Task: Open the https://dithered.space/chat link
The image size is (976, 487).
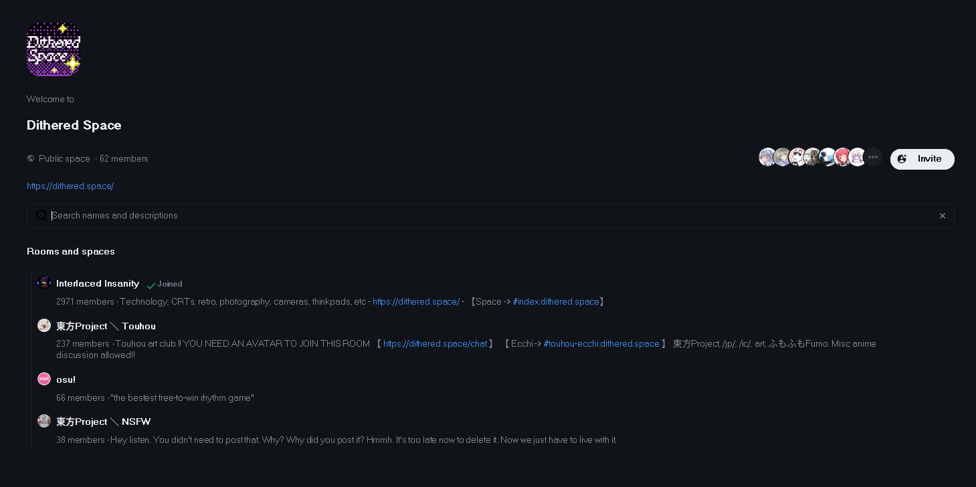Action: 435,344
